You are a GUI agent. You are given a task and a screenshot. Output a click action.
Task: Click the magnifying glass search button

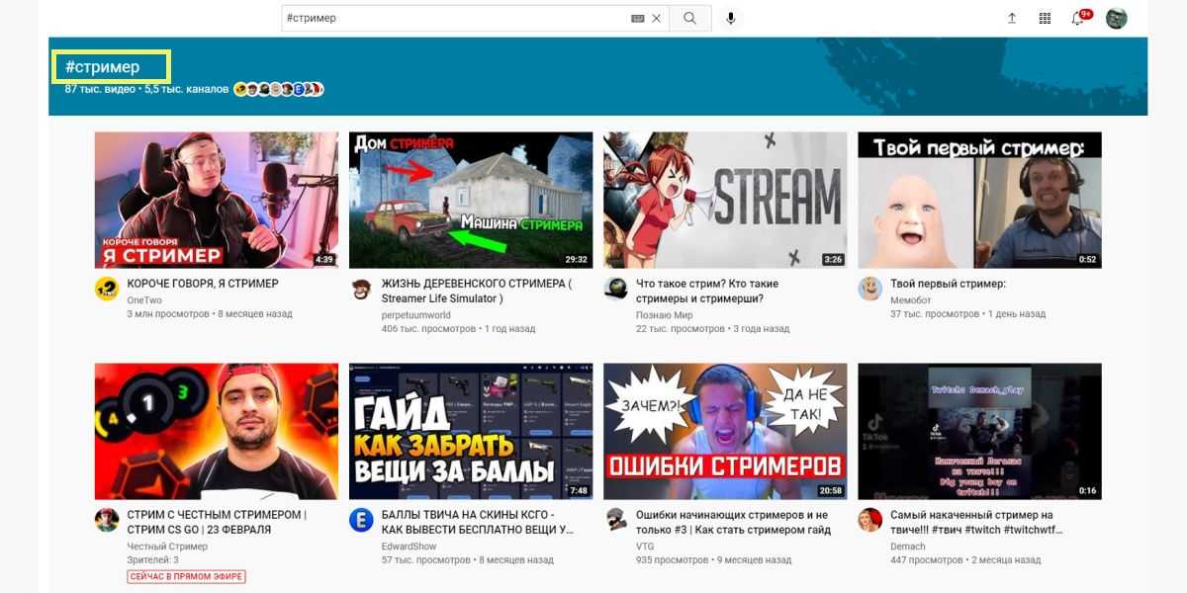click(x=689, y=18)
